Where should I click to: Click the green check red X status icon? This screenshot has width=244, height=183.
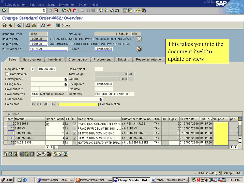click(x=10, y=25)
